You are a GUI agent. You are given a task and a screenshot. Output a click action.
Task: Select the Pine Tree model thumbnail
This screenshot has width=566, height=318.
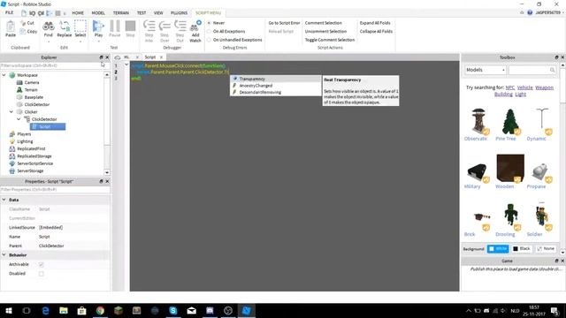510,122
